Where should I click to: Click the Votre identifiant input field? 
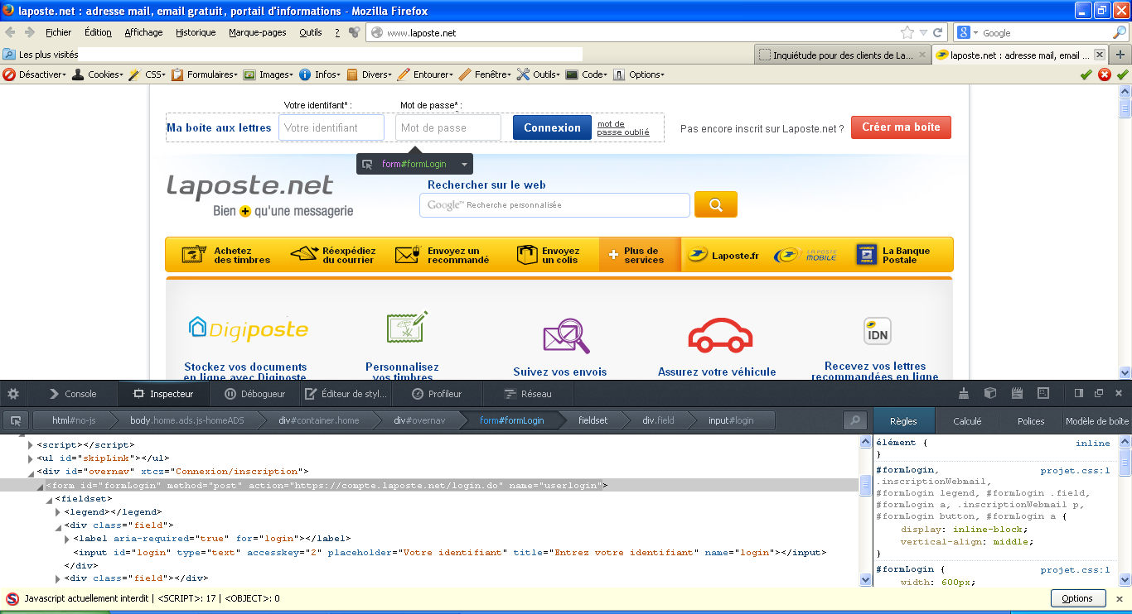[331, 127]
